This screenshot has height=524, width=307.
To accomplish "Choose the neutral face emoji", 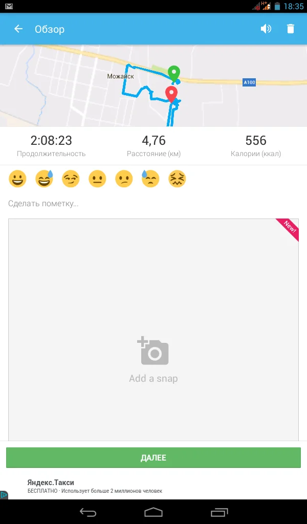I will (x=97, y=179).
